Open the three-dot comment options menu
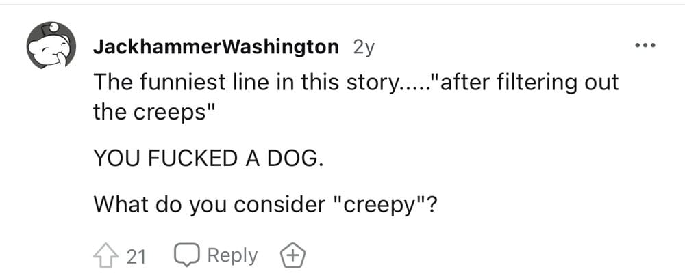 646,46
